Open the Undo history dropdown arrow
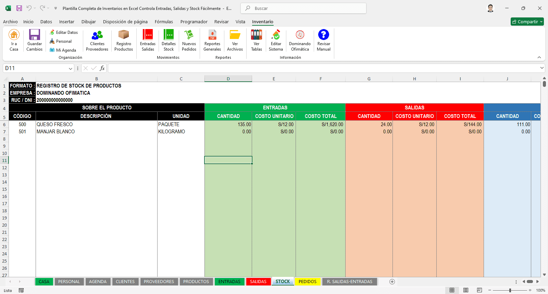Screen dimensions: 548x294 pyautogui.click(x=35, y=8)
